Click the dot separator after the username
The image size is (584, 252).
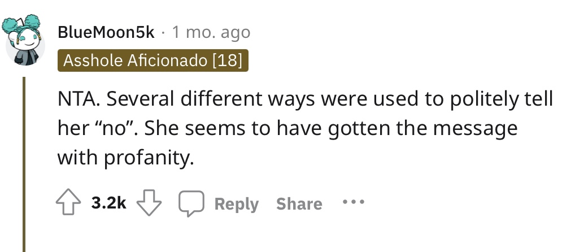[163, 33]
